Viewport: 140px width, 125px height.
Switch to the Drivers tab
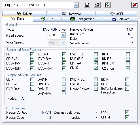click(25, 14)
